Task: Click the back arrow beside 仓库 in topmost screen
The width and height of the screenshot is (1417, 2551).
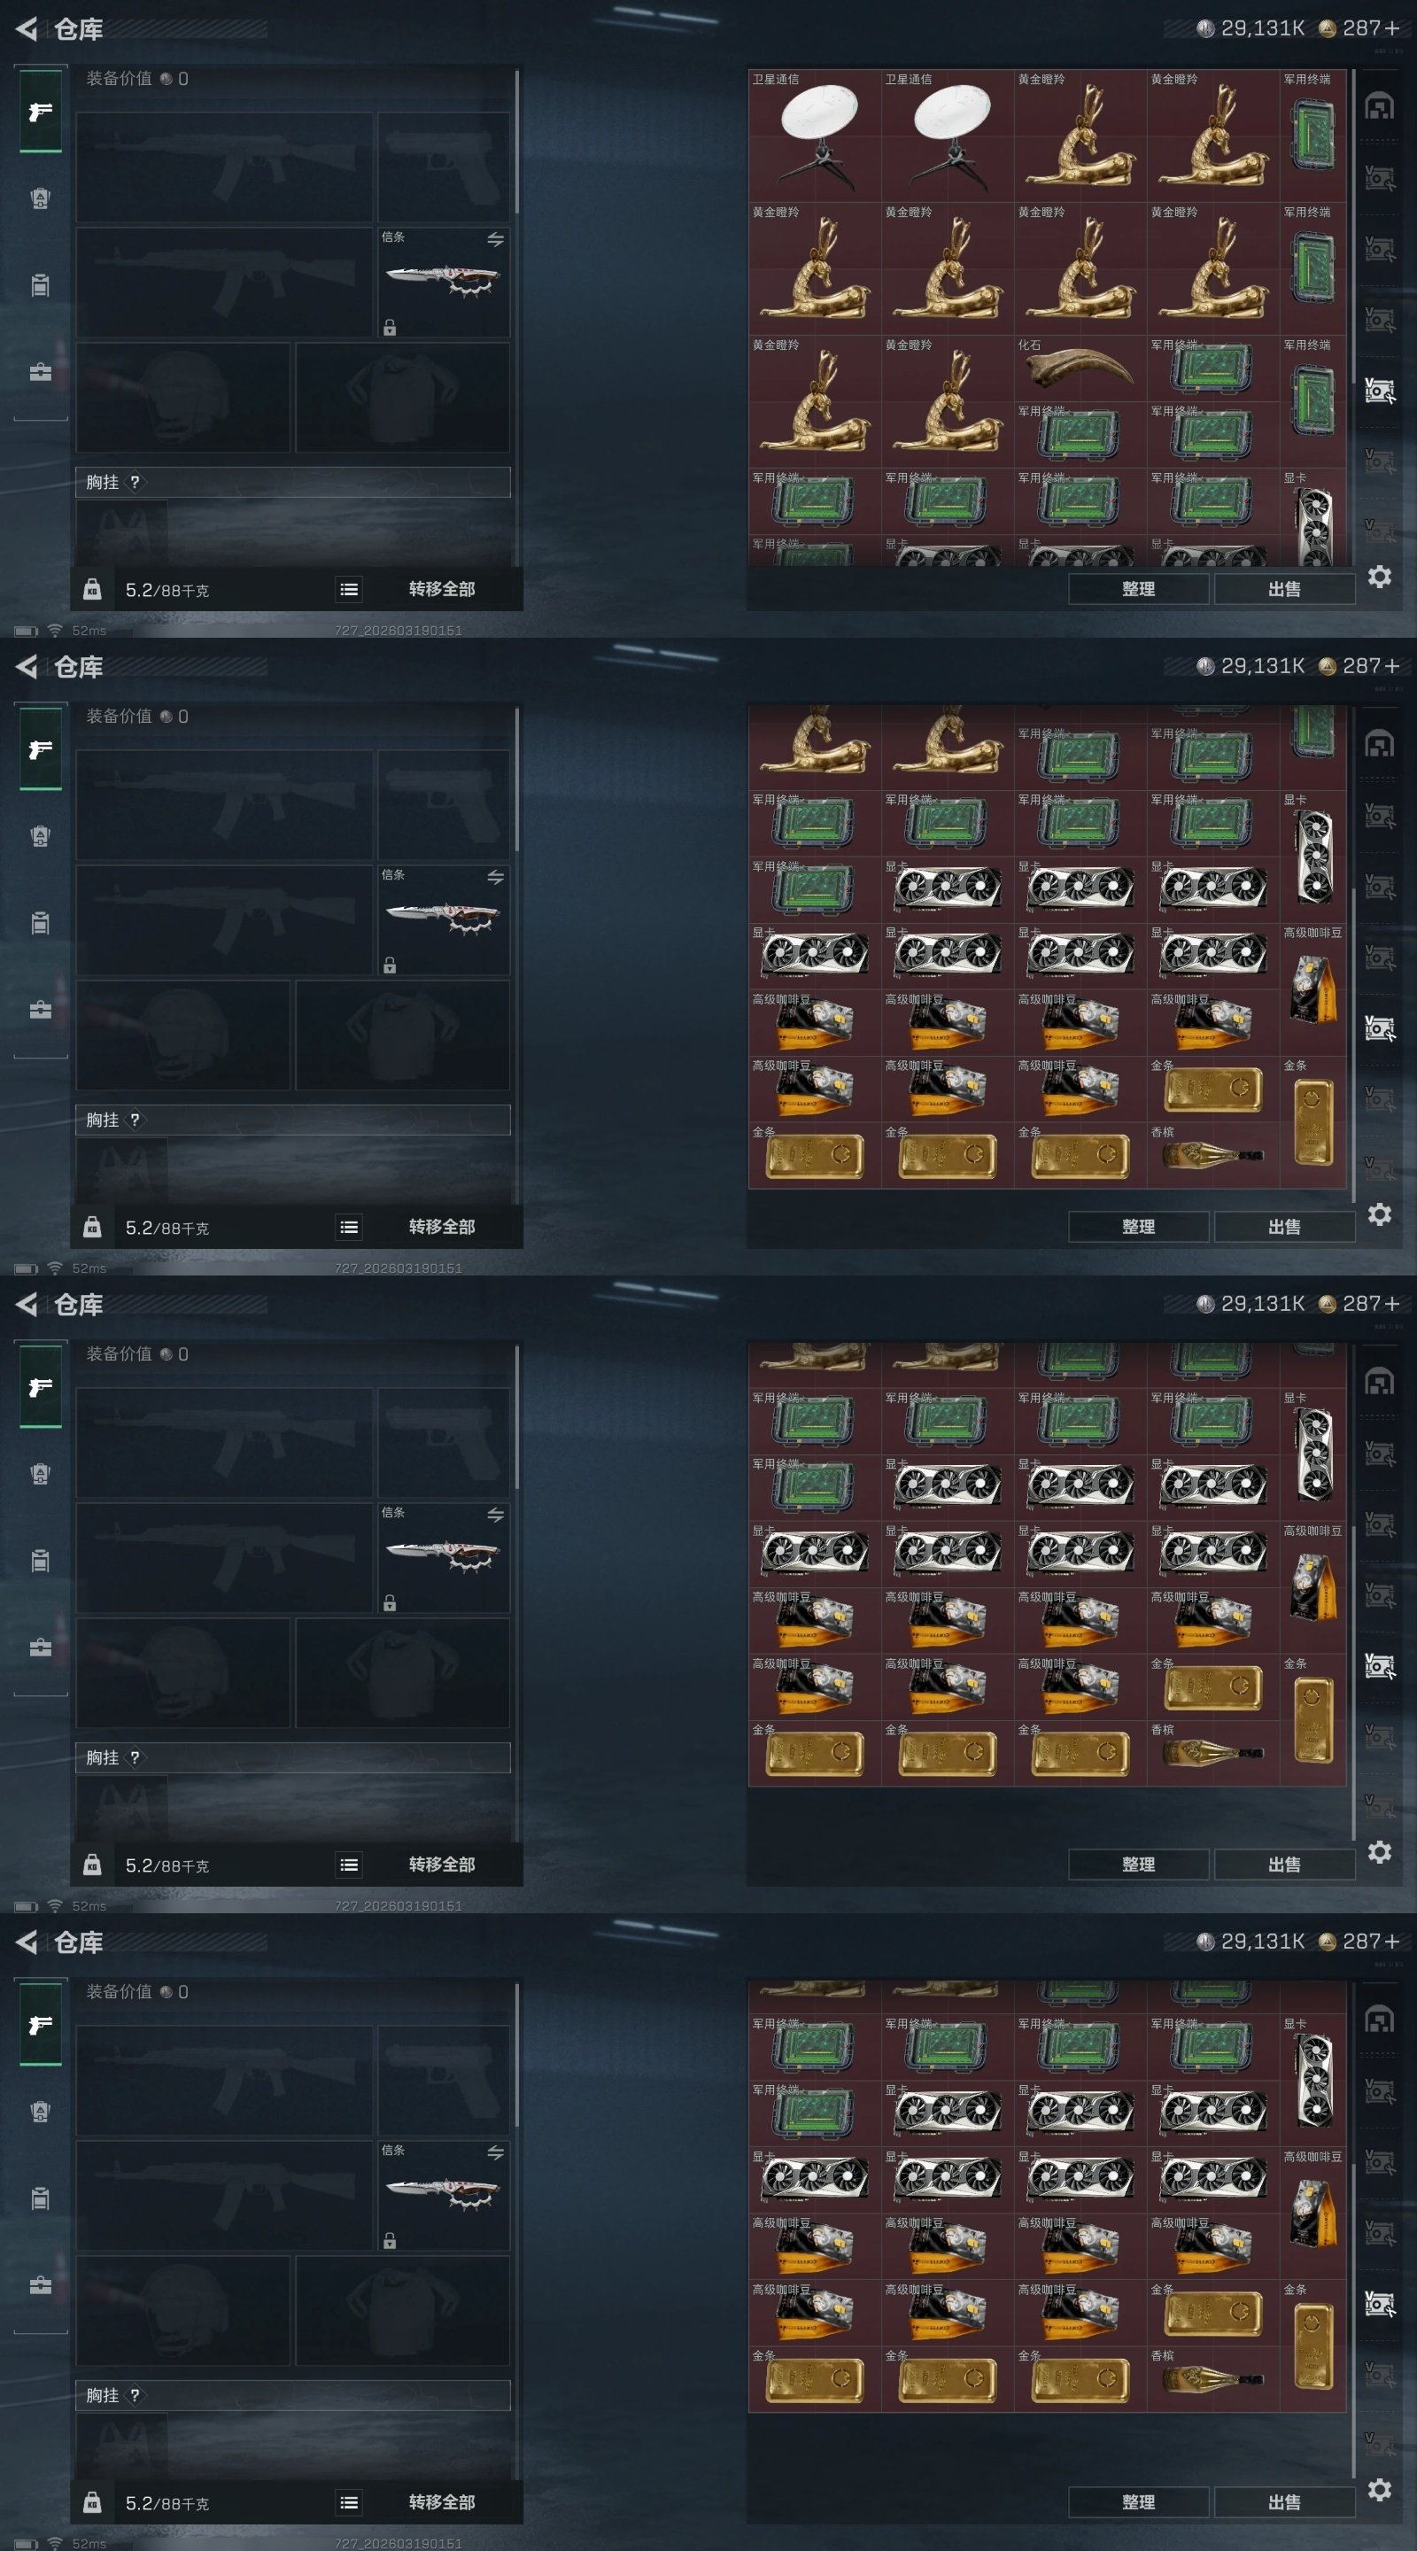Action: pos(27,28)
